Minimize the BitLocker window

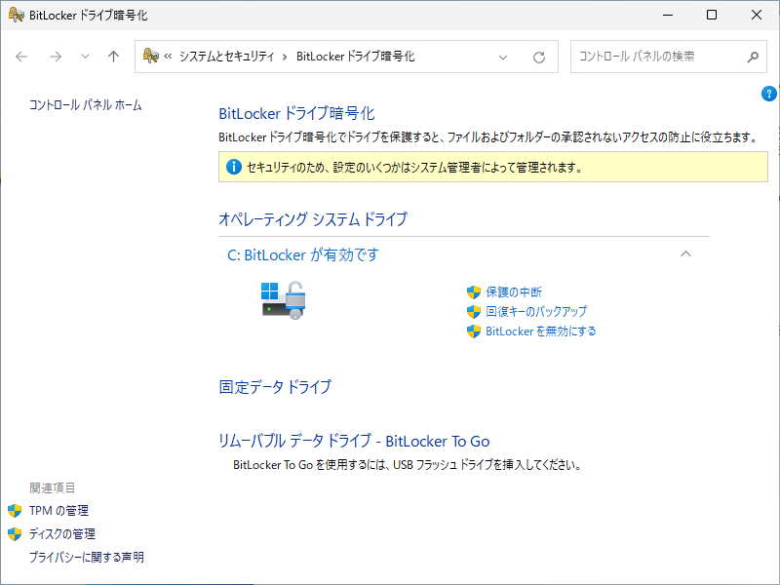(x=668, y=15)
